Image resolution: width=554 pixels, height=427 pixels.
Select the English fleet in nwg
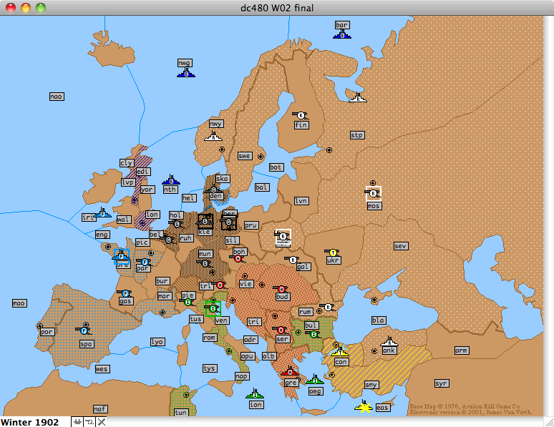186,74
